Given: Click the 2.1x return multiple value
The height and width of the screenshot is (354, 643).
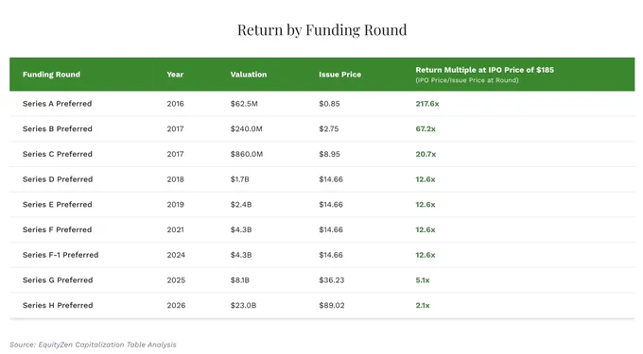Looking at the screenshot, I should 423,305.
